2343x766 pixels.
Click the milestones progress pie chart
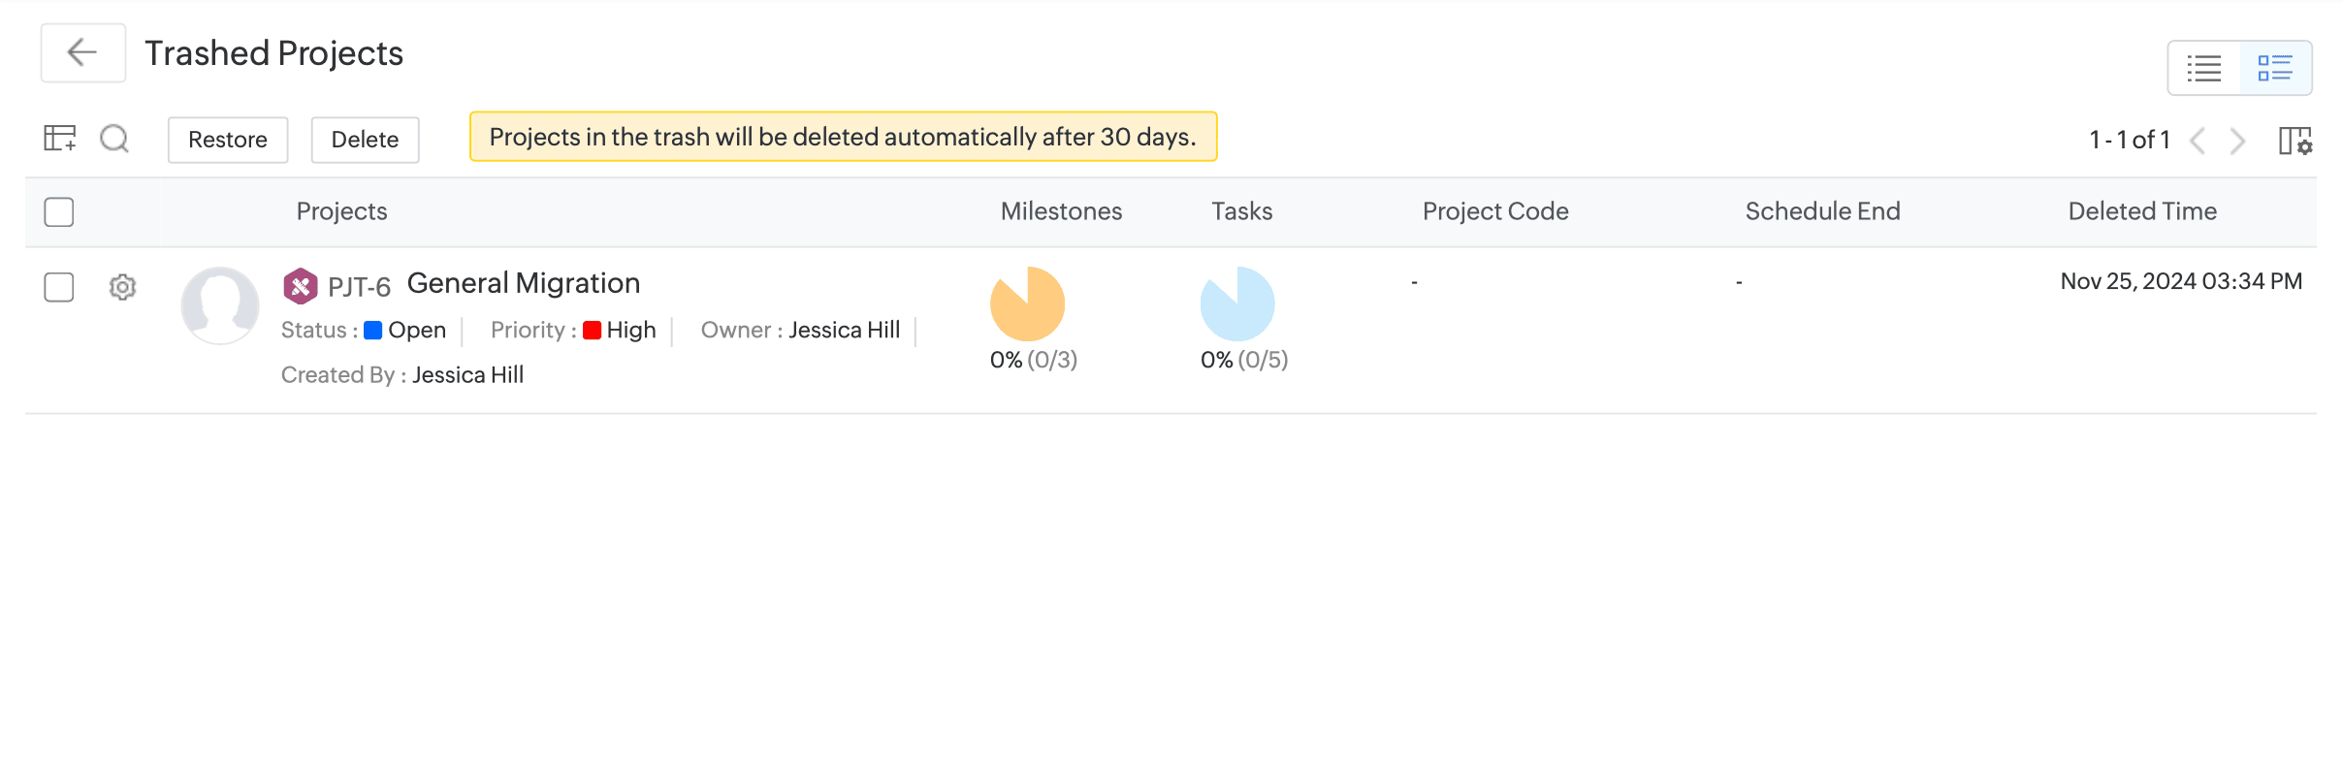click(x=1027, y=303)
